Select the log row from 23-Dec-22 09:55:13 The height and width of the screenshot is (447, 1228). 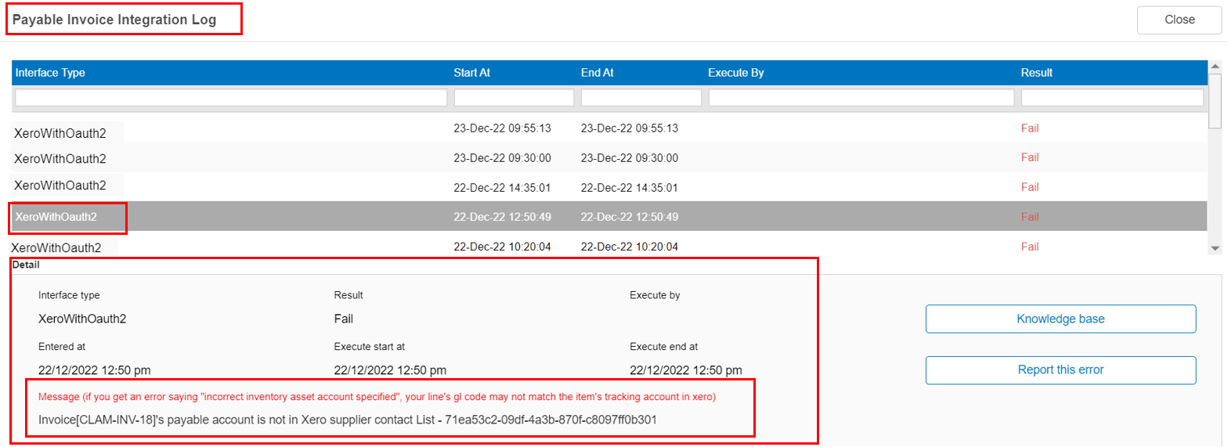[x=502, y=128]
